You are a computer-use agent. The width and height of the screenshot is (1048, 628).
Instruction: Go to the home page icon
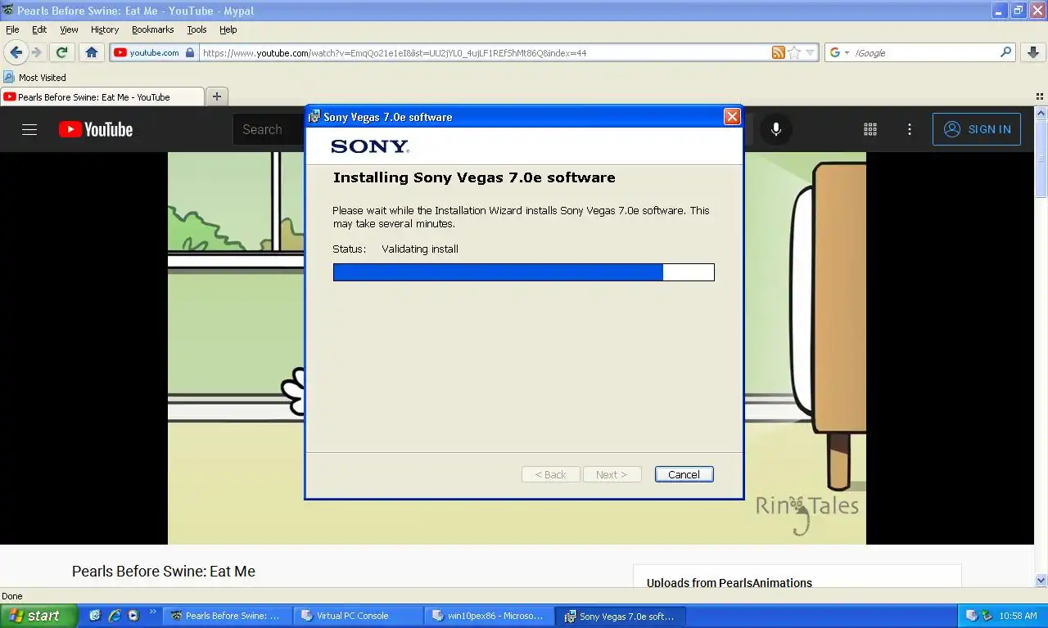[92, 52]
